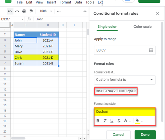Toggle Bold in formatting style
The height and width of the screenshot is (140, 165).
click(98, 121)
